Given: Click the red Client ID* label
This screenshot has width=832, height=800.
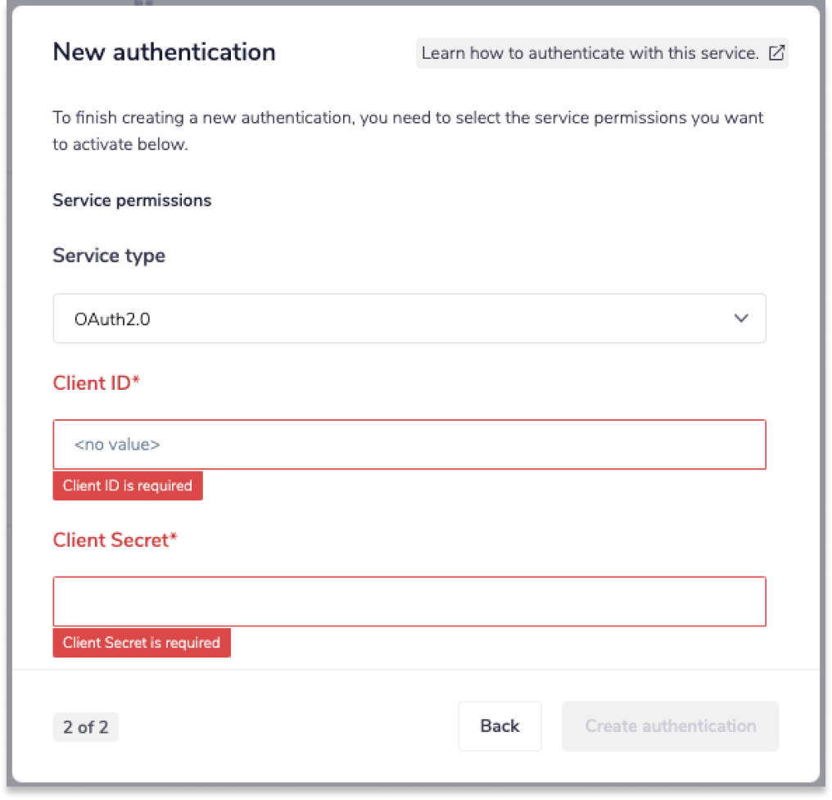Looking at the screenshot, I should tap(92, 383).
